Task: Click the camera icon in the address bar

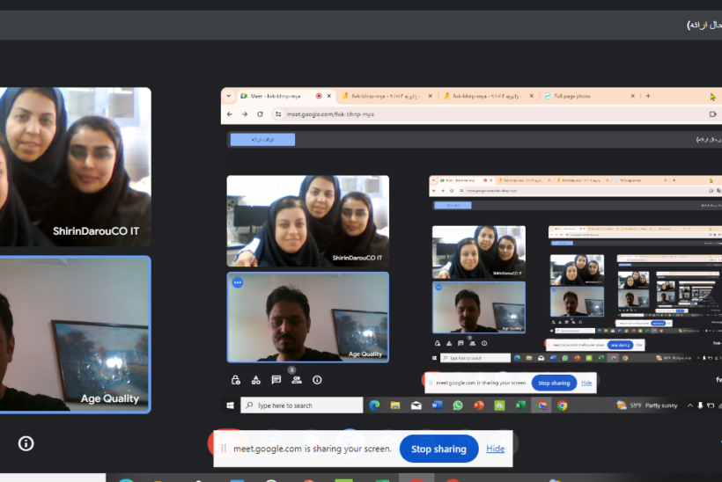Action: click(x=712, y=114)
